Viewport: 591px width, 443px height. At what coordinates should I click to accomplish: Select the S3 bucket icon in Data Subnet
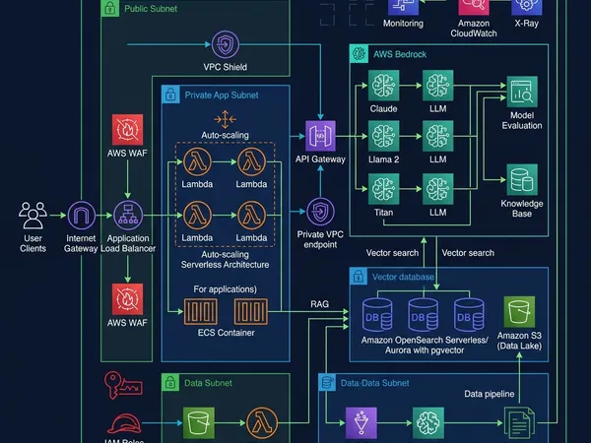[x=199, y=422]
